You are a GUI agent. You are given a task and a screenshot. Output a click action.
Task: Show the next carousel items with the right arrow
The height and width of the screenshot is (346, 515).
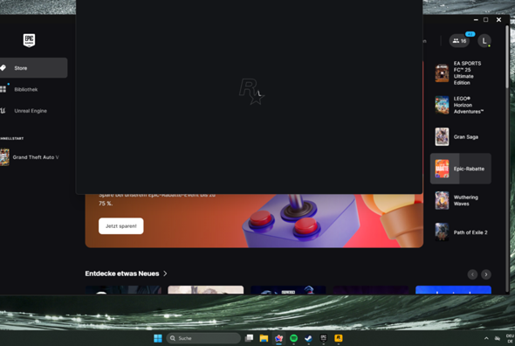(486, 274)
